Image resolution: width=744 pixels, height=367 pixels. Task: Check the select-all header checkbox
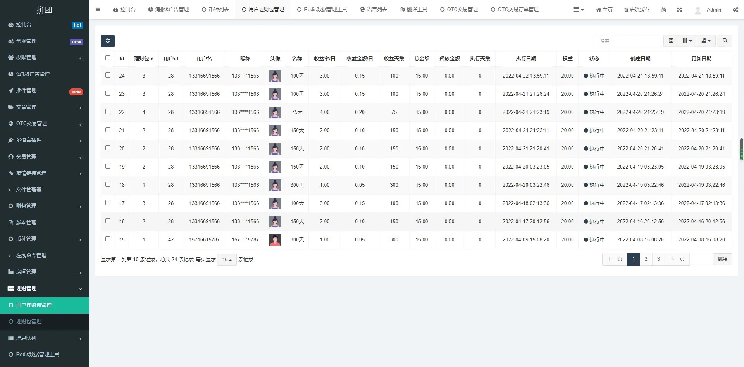click(108, 58)
